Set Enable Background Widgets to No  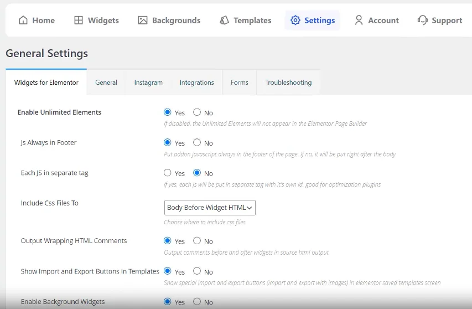coord(197,302)
